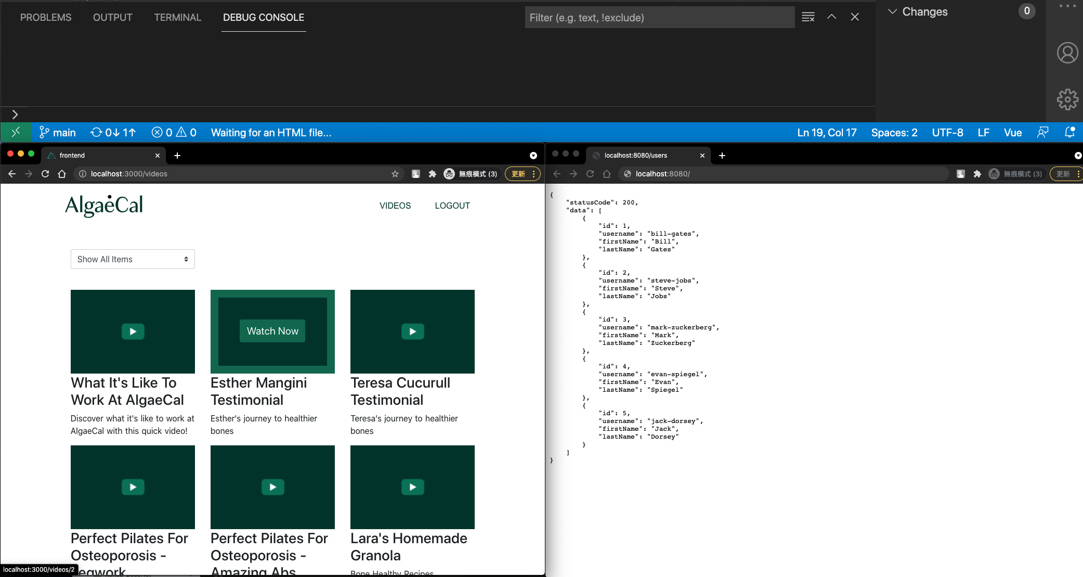Screen dimensions: 1083x577
Task: Play the Lara's Homemade Granola video
Action: (x=413, y=487)
